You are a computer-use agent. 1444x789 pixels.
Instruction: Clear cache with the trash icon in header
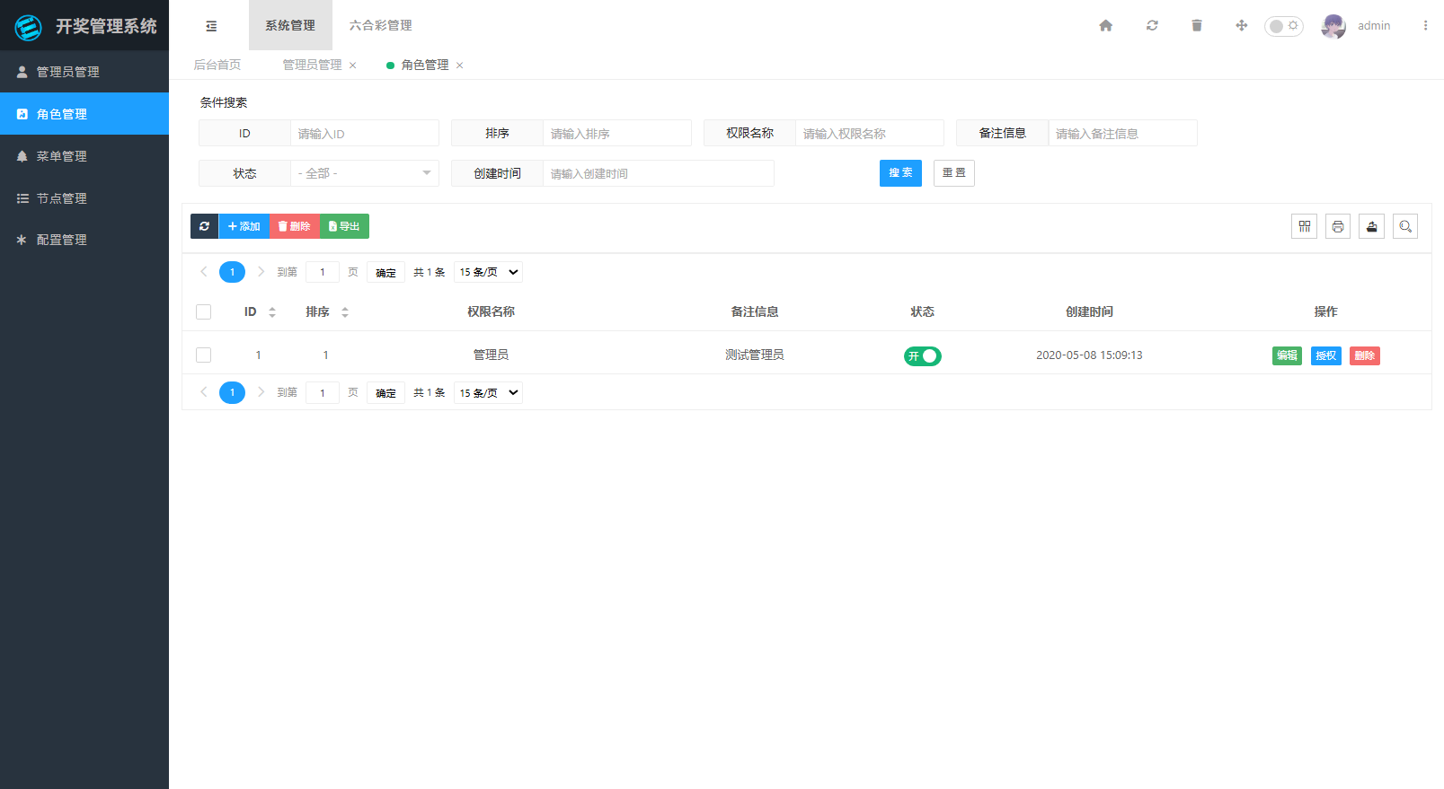pos(1197,25)
